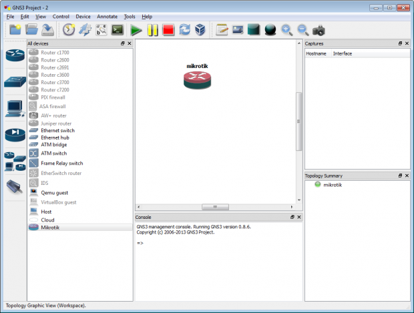Float the Console panel
This screenshot has height=313, width=414.
(x=292, y=217)
